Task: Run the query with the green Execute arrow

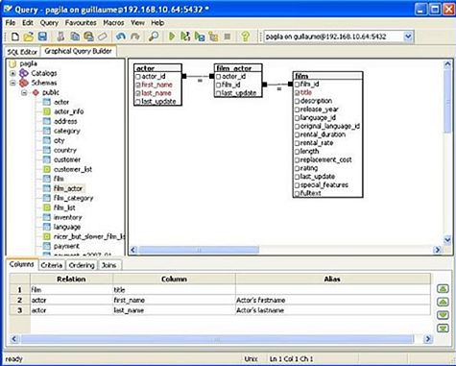Action: coord(172,37)
